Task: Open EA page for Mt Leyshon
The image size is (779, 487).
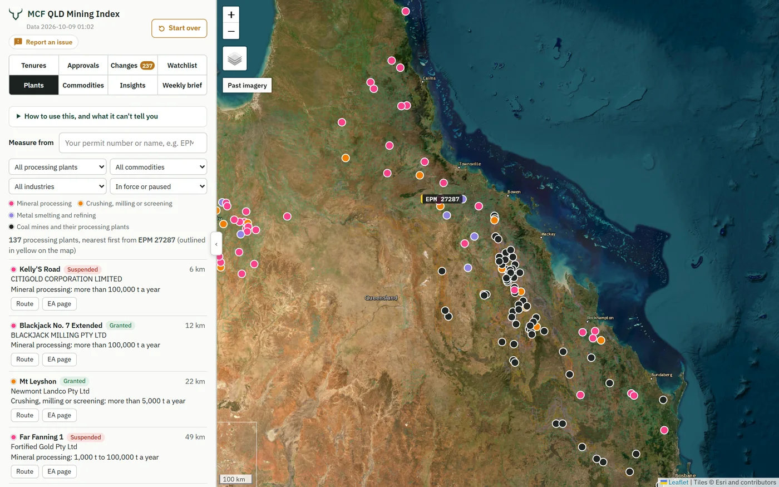Action: (x=60, y=415)
